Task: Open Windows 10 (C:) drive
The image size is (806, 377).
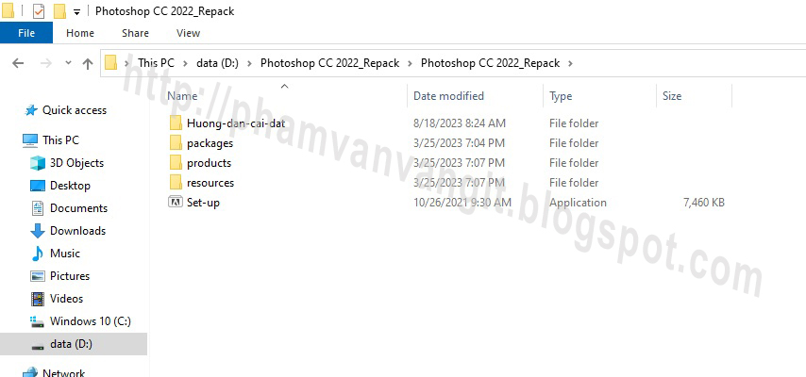Action: [90, 321]
